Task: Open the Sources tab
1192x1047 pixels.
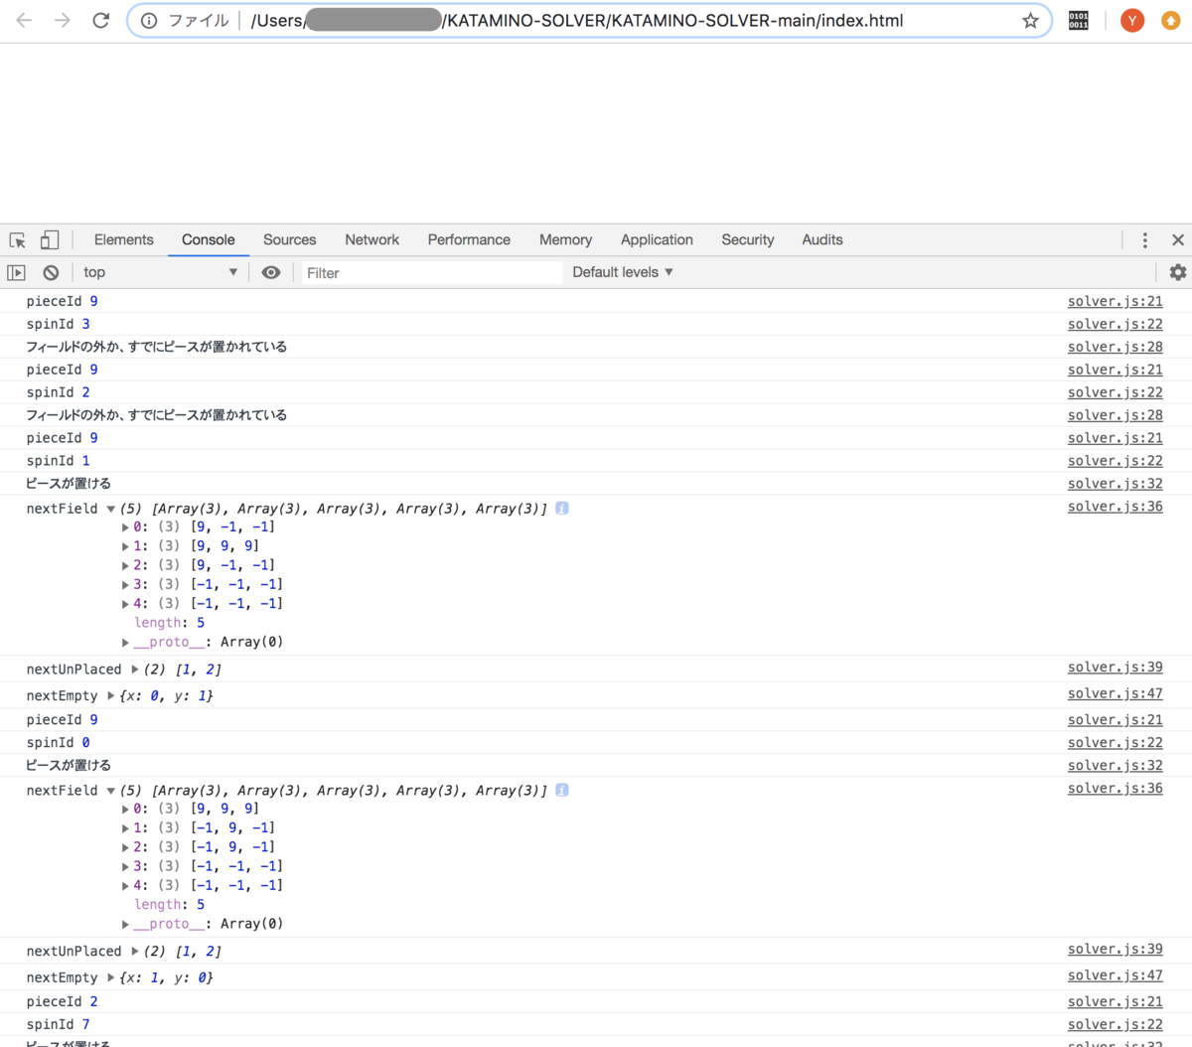Action: tap(290, 240)
